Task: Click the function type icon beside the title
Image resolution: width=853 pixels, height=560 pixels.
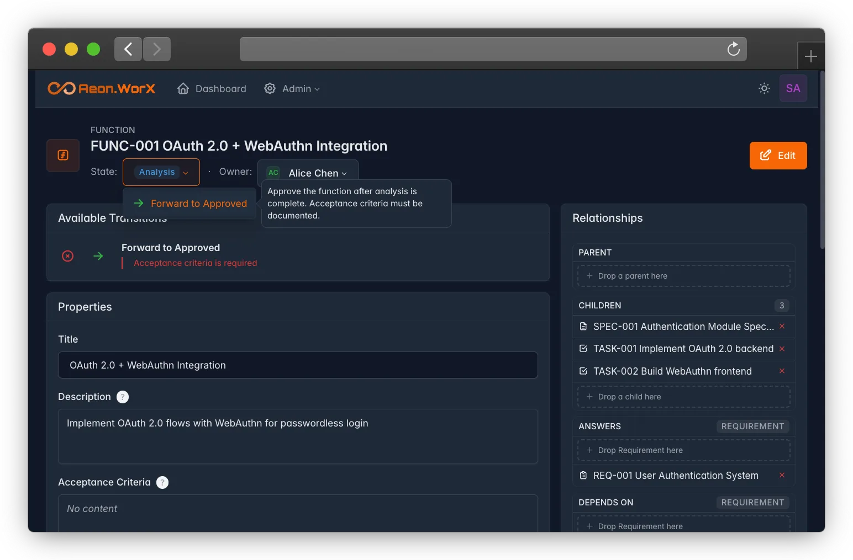Action: (x=63, y=156)
